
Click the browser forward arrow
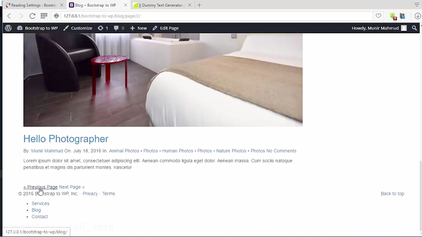21,16
